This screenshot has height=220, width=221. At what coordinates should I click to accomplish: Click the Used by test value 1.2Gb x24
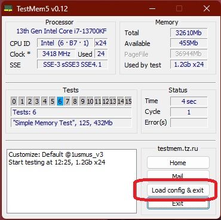[189, 64]
